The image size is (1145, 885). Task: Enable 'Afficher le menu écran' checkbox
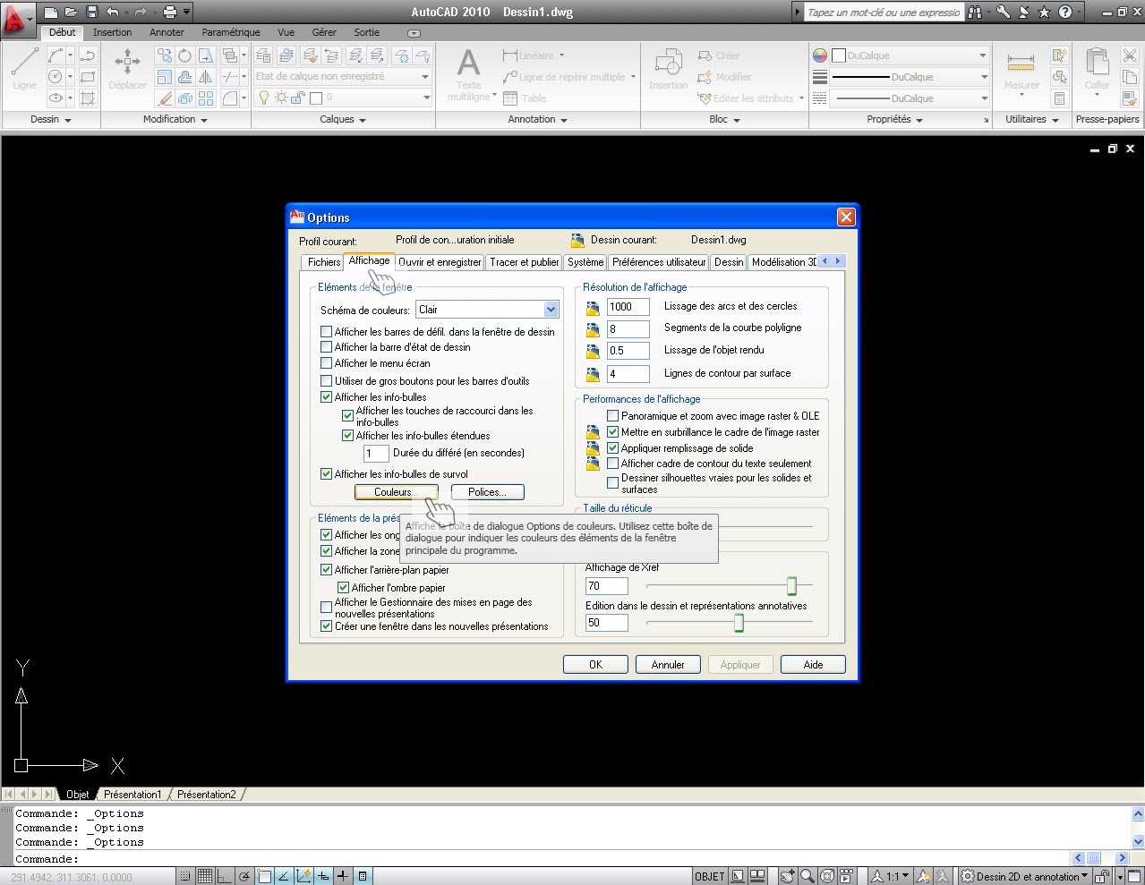pyautogui.click(x=327, y=363)
